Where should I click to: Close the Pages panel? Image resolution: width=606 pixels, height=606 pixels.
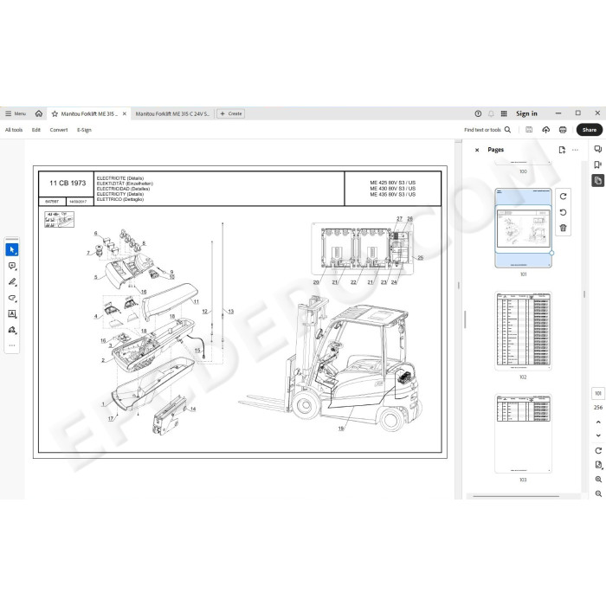point(477,150)
